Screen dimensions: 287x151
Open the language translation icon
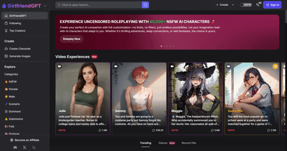[258, 5]
